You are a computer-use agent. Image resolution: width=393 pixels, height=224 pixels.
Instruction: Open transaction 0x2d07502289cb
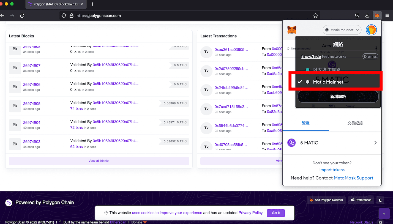tap(231, 69)
